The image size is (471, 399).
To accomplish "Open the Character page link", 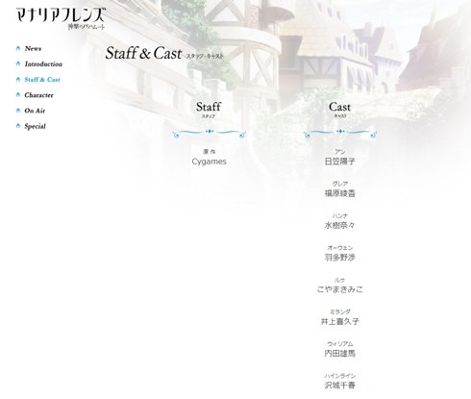I will [38, 95].
